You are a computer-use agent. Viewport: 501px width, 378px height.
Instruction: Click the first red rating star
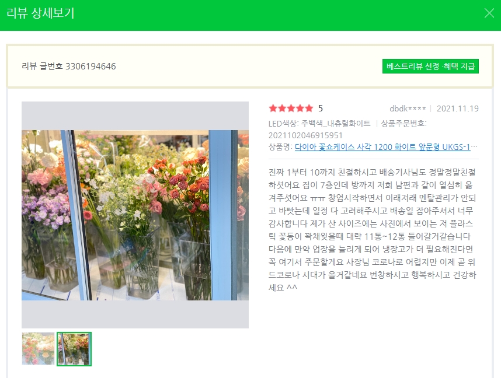click(273, 108)
